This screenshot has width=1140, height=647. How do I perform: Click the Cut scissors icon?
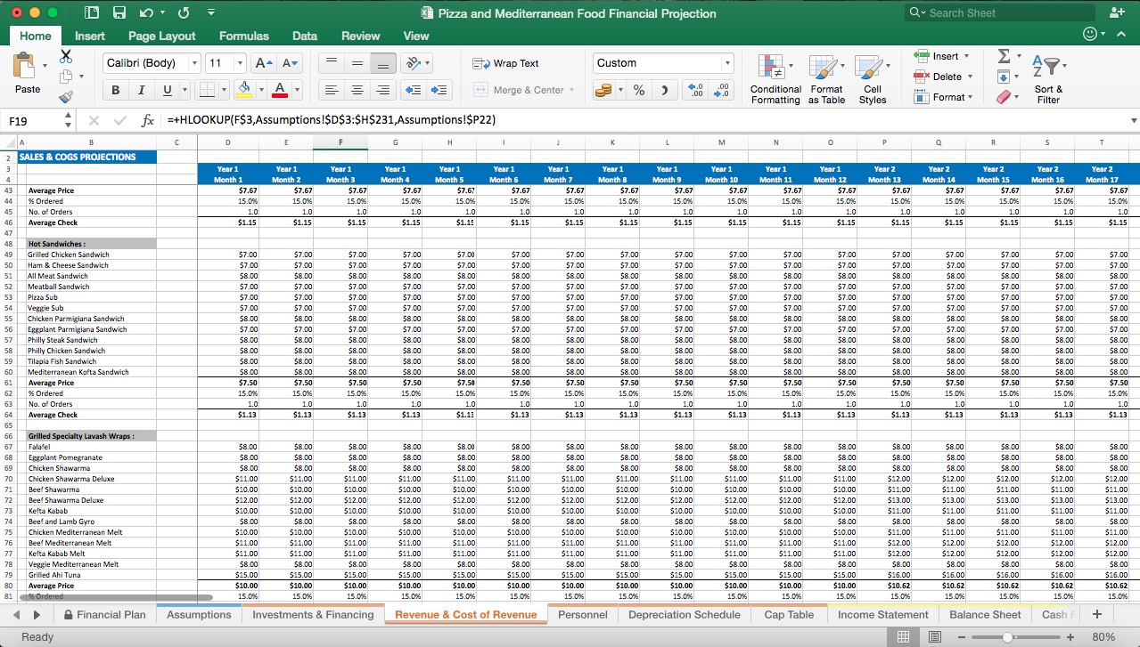point(65,55)
